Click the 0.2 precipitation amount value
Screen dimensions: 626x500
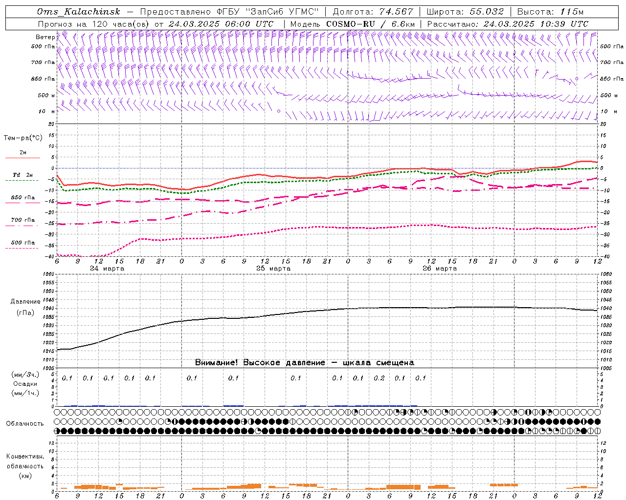point(379,378)
